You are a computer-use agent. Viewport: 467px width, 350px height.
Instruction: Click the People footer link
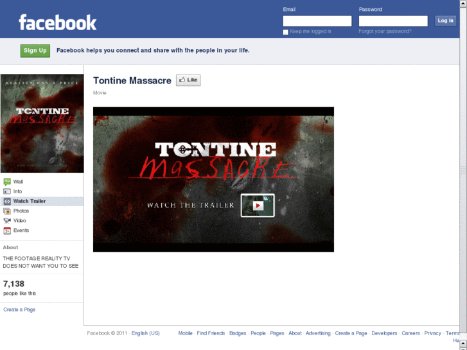tap(258, 333)
